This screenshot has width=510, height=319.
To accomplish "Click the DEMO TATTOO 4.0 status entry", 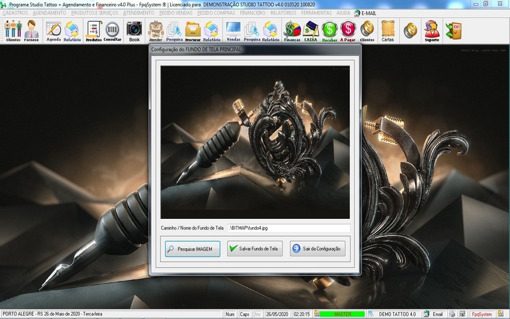I will tap(397, 314).
